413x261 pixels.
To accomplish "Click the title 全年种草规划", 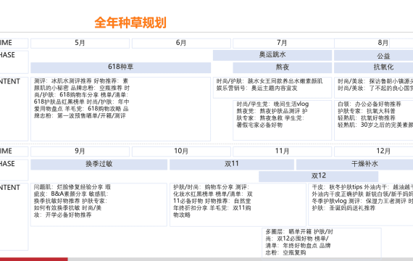I will pyautogui.click(x=130, y=22).
